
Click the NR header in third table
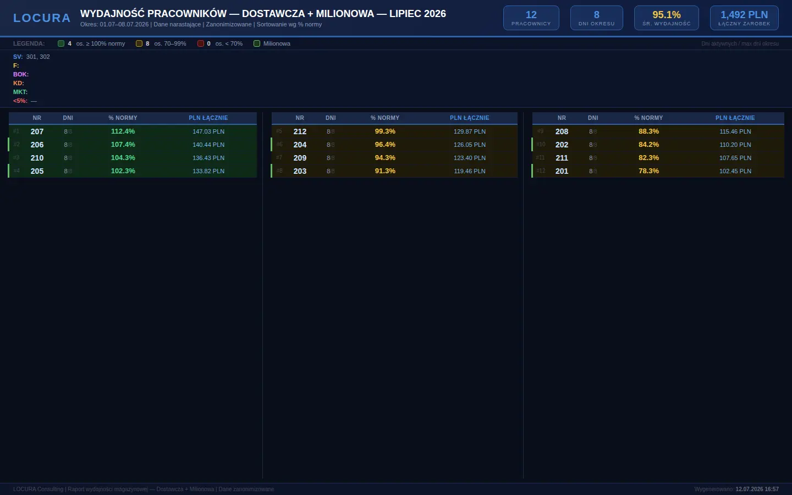[562, 118]
